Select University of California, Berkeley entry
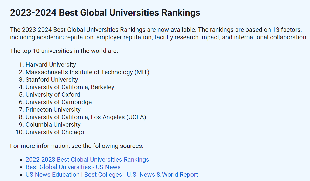This screenshot has width=310, height=181. click(70, 87)
